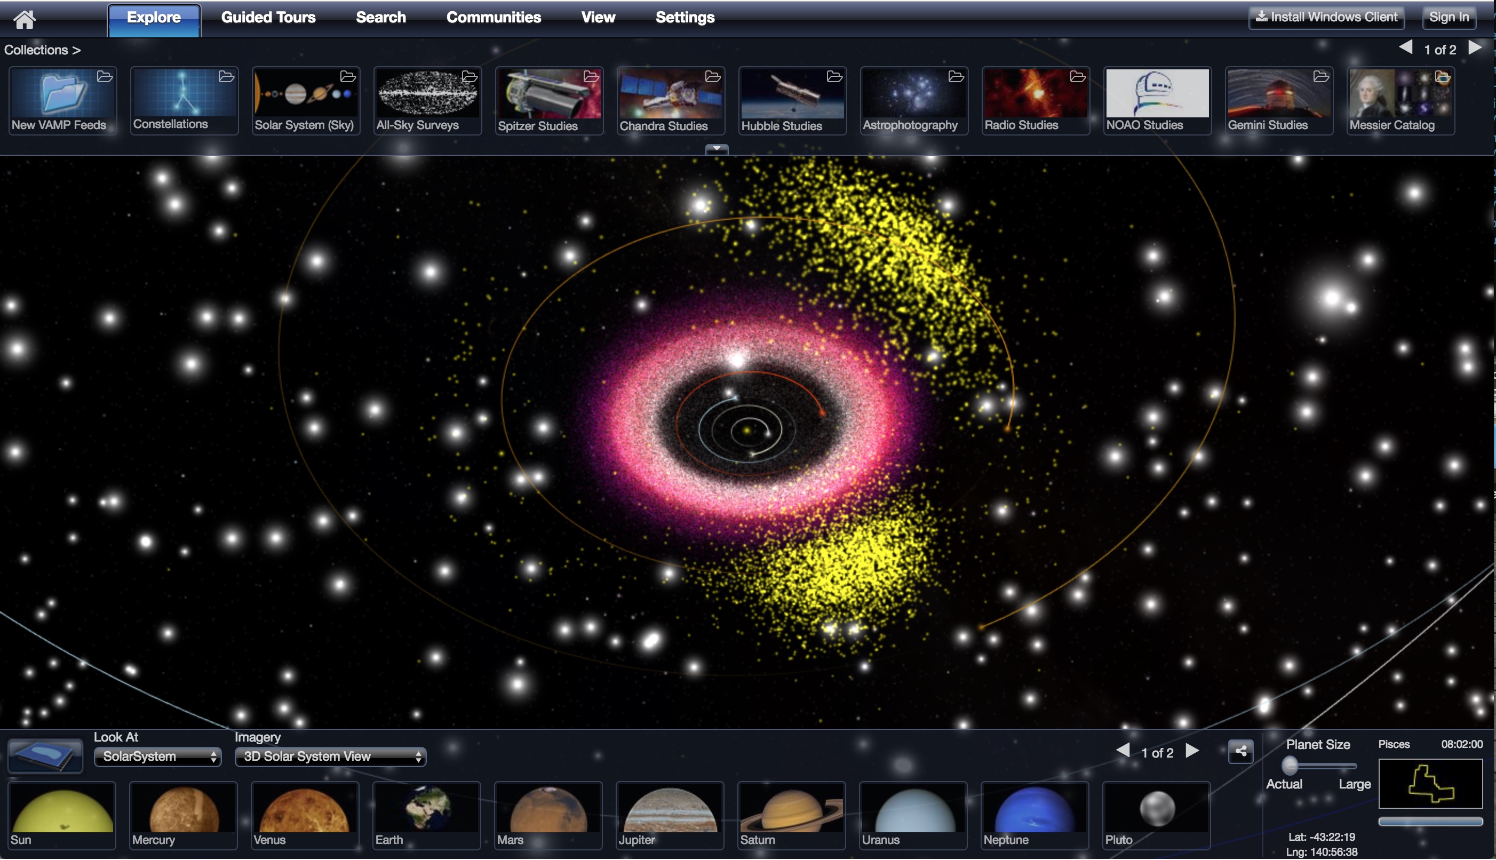Select the Sun thumbnail

click(62, 816)
